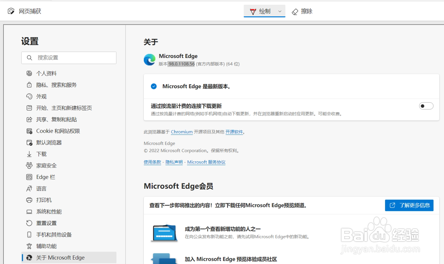Image resolution: width=444 pixels, height=264 pixels.
Task: Open the 使用条款 link
Action: pyautogui.click(x=152, y=162)
